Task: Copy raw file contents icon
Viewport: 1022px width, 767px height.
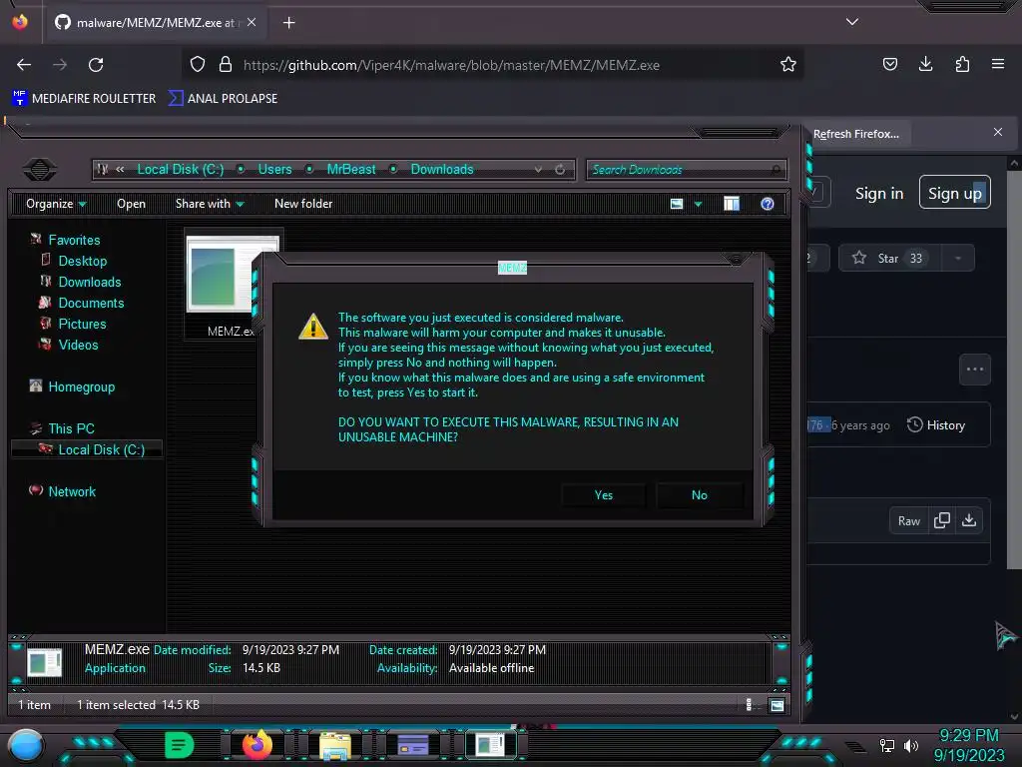Action: point(942,520)
